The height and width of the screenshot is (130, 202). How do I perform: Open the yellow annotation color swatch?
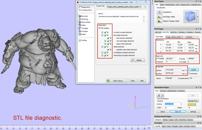click(192, 104)
